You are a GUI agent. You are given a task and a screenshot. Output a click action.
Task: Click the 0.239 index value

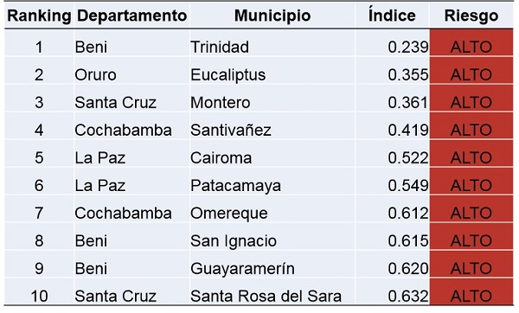coord(408,47)
